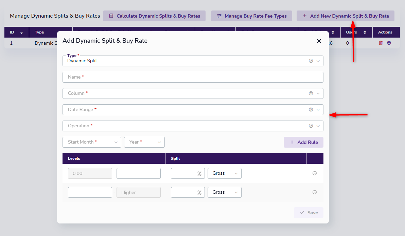The height and width of the screenshot is (236, 405).
Task: Delete row 1 with the trash icon
Action: coord(381,43)
